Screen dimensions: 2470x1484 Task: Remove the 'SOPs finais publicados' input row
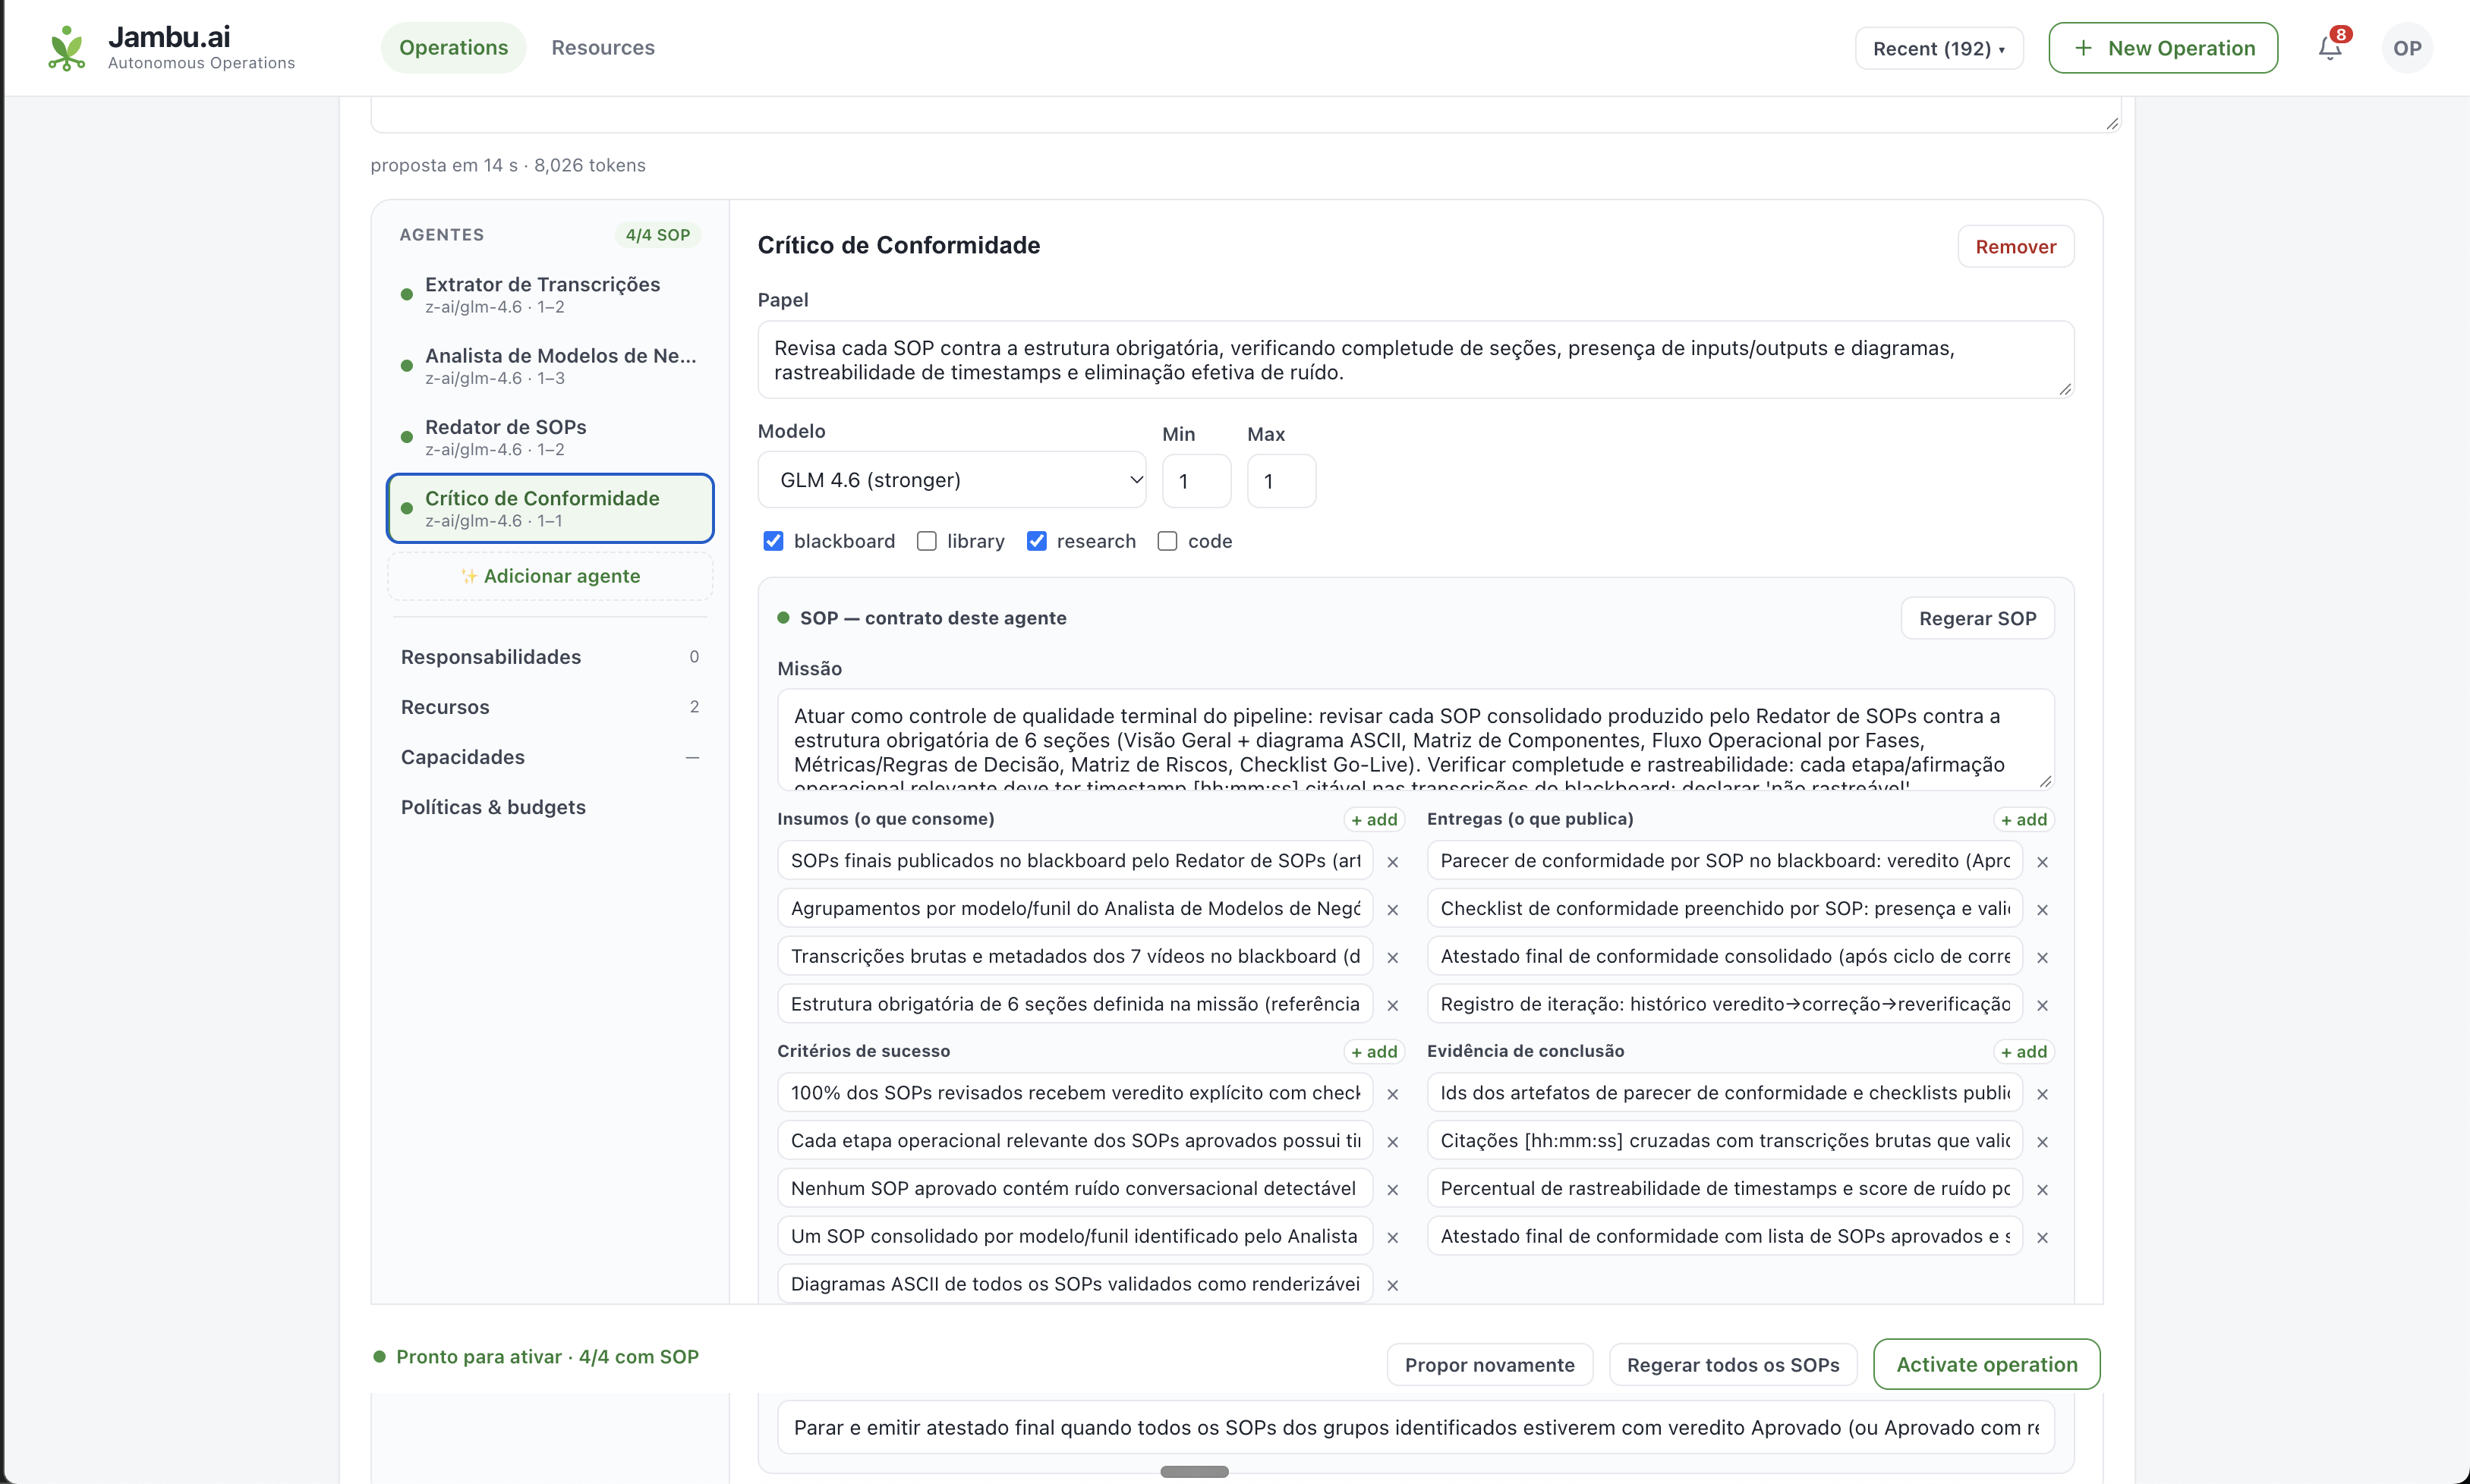tap(1393, 862)
